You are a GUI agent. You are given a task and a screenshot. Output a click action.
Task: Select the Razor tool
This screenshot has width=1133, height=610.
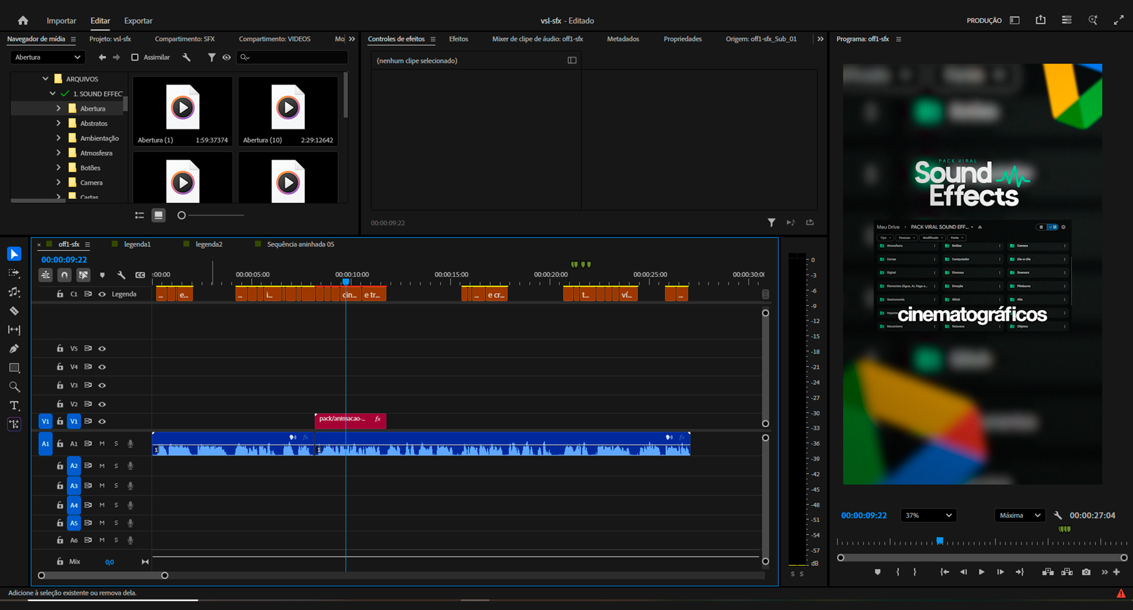coord(14,311)
